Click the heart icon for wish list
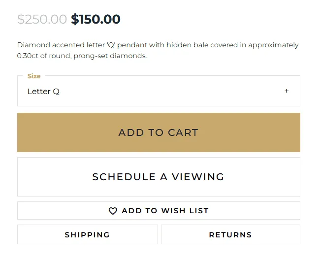The height and width of the screenshot is (262, 320). [113, 211]
